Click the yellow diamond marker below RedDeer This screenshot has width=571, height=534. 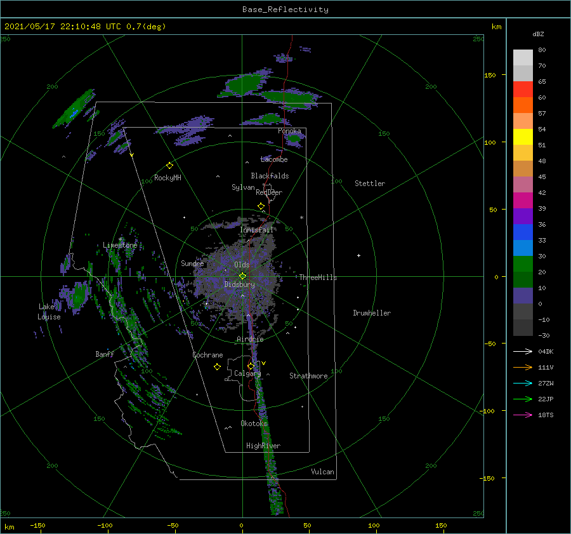tap(261, 206)
